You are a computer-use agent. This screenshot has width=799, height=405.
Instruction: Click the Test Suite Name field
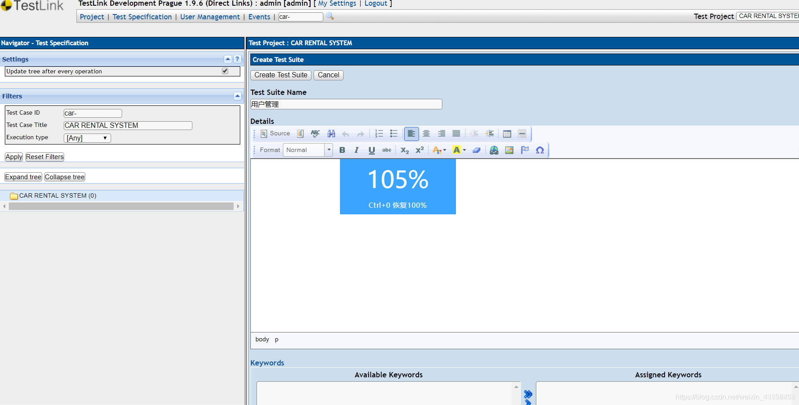[346, 104]
